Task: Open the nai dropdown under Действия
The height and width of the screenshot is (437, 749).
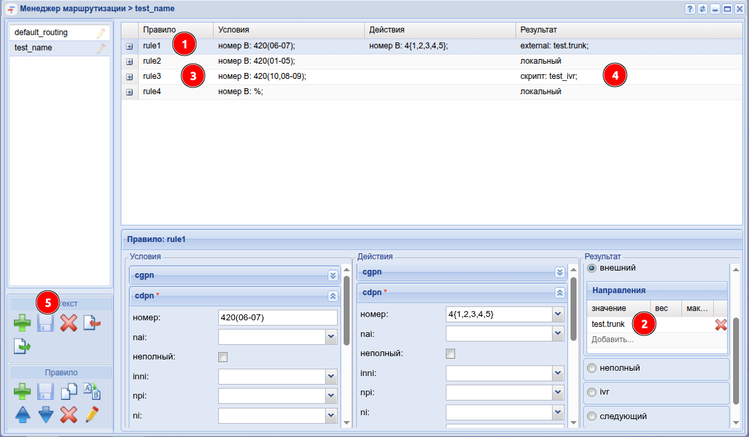Action: [x=559, y=334]
